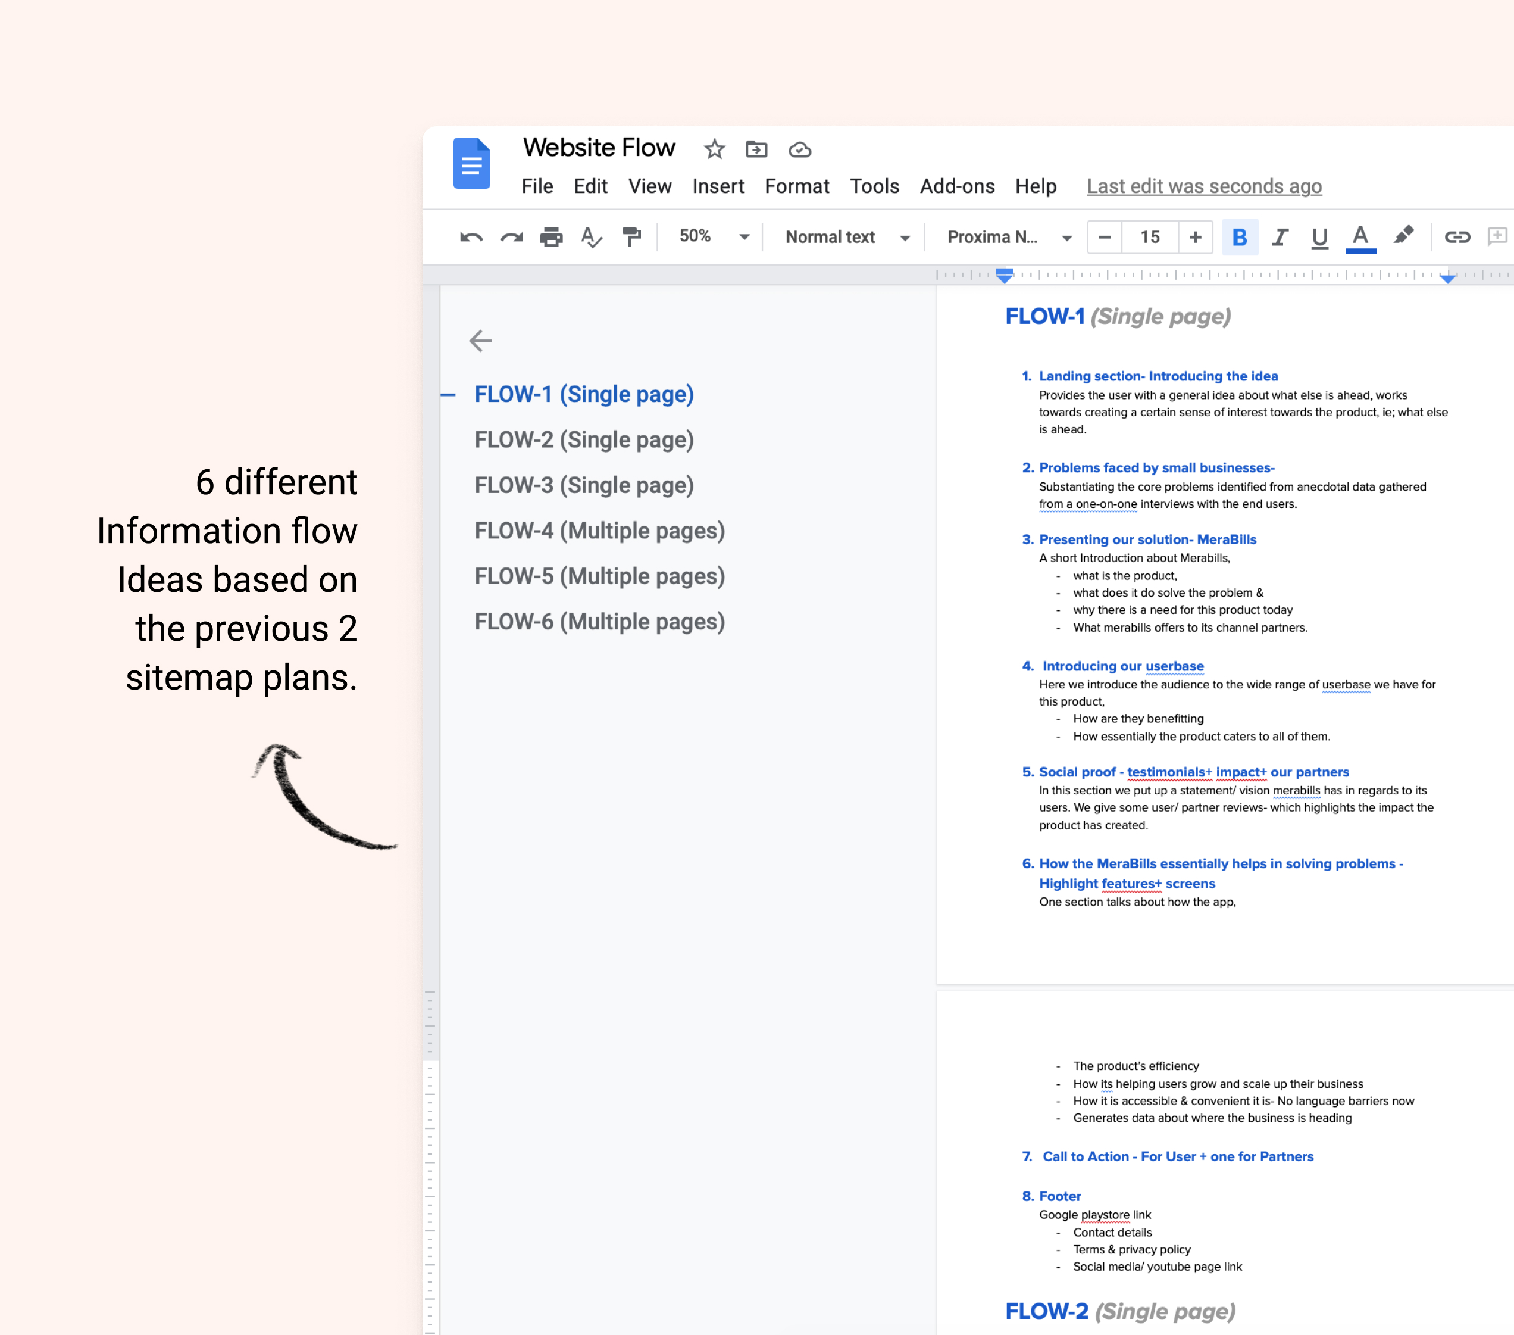Click the Website Flow document title

click(599, 148)
